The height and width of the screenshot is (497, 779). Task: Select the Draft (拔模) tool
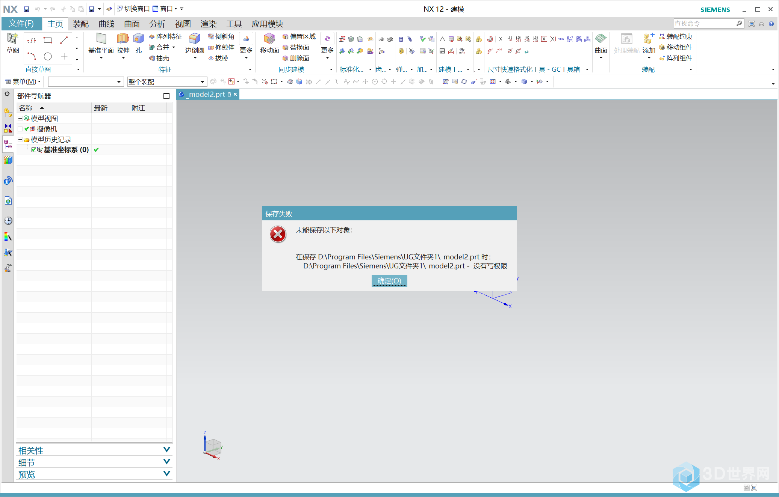[x=218, y=58]
